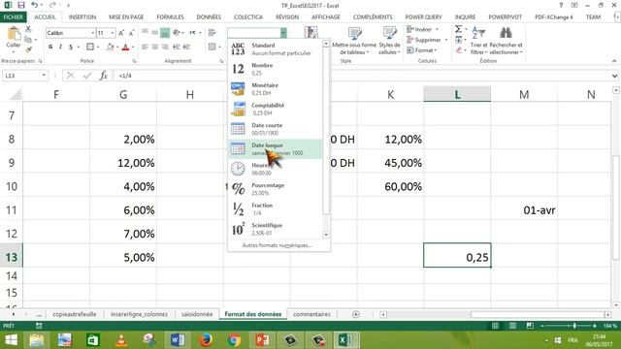This screenshot has height=349, width=621.
Task: Click the Cut scissors icon
Action: (28, 29)
